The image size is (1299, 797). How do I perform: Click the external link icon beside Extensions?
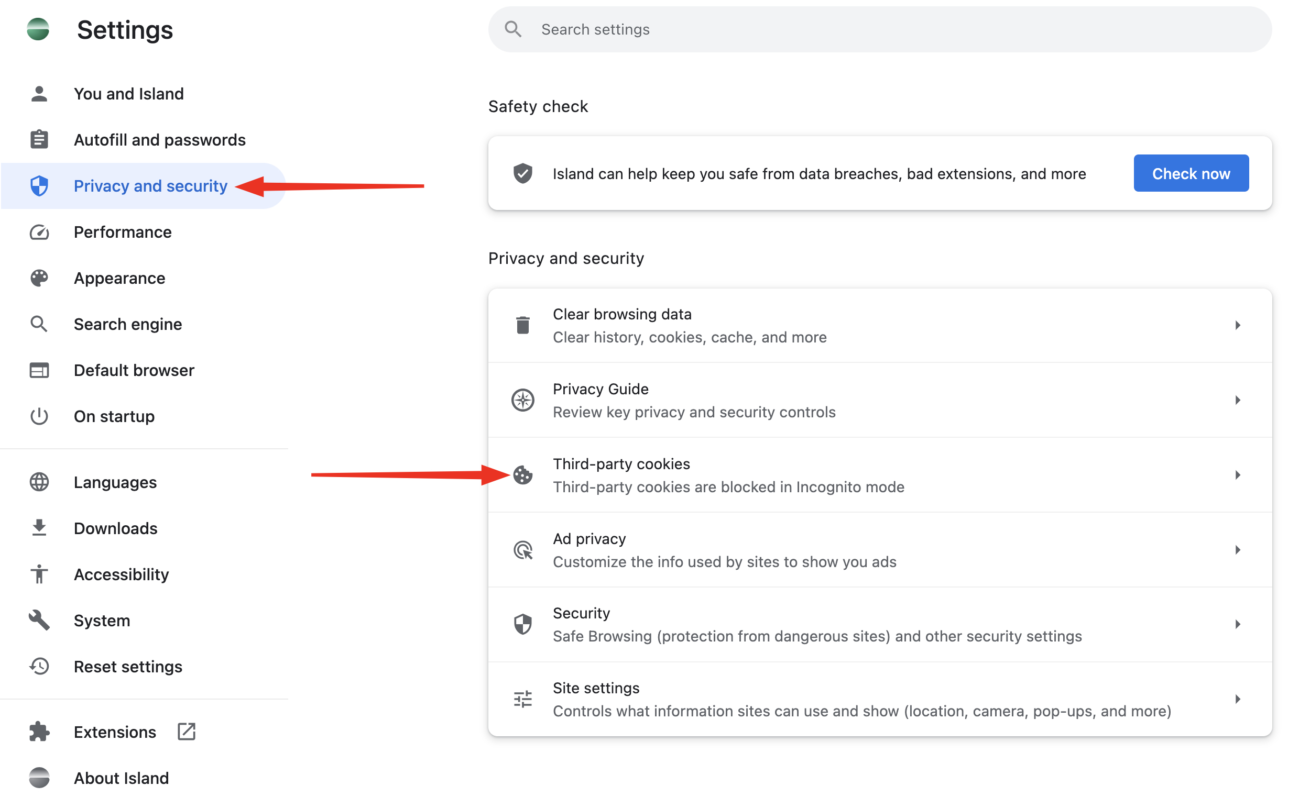(x=187, y=732)
